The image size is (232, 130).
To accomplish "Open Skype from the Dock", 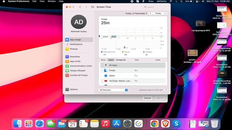I will tap(177, 123).
